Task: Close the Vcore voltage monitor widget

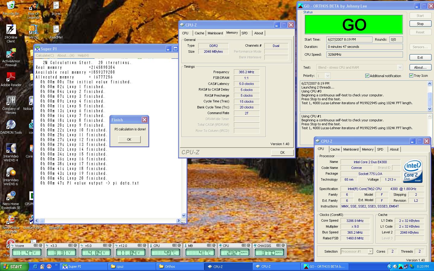Action: tap(40, 245)
